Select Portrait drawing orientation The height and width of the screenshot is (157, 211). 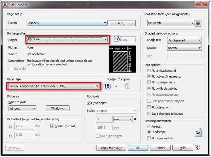(x=149, y=127)
